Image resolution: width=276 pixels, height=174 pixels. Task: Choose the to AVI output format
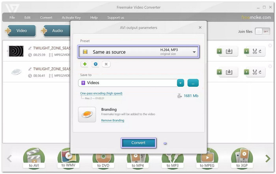click(x=34, y=159)
